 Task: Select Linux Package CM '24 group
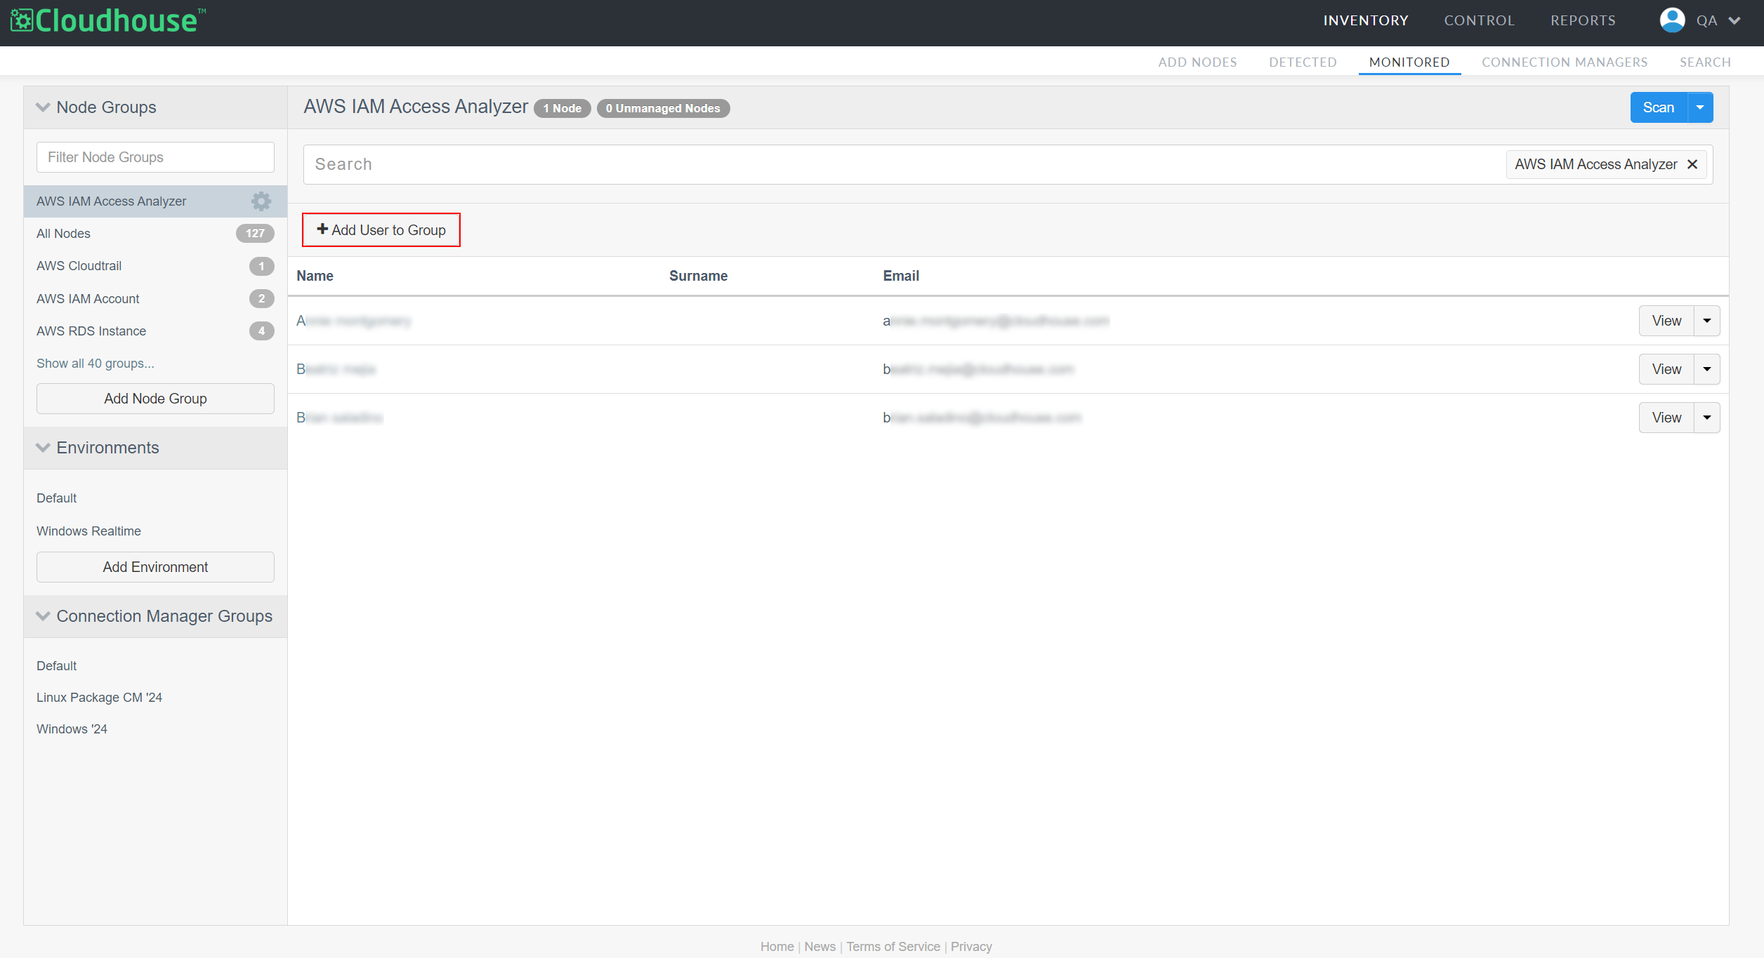pyautogui.click(x=99, y=698)
